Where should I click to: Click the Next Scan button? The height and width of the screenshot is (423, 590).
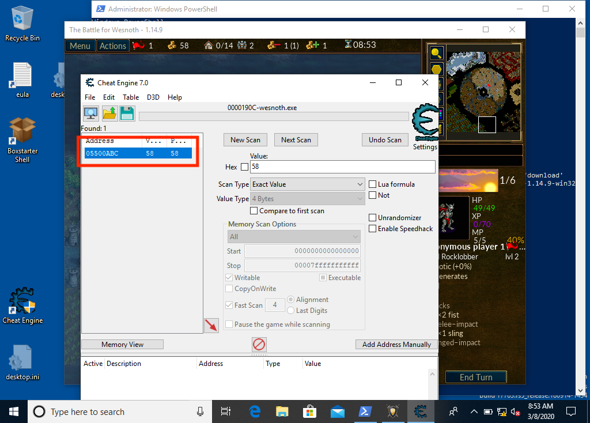pos(296,140)
